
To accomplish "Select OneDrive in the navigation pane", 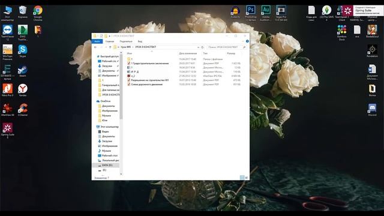I will click(105, 101).
